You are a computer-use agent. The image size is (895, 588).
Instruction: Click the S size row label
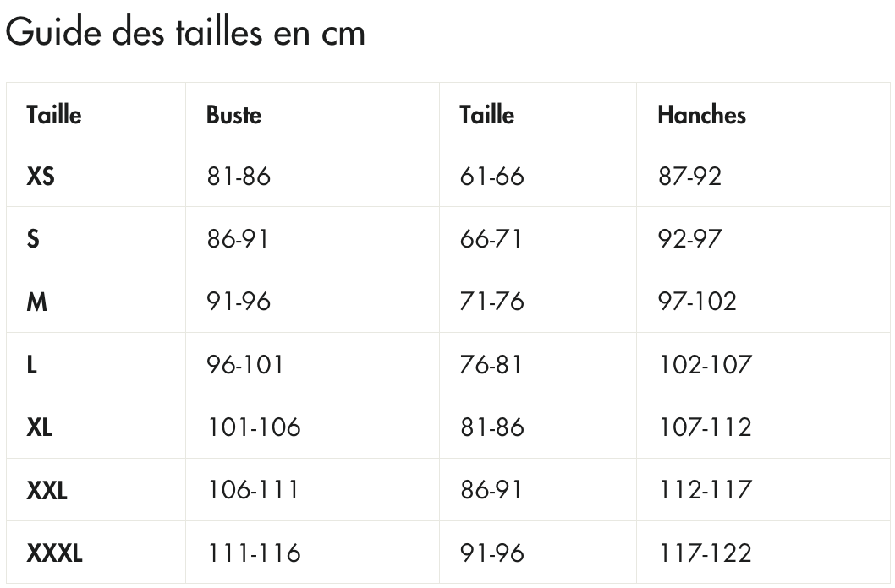pos(33,239)
